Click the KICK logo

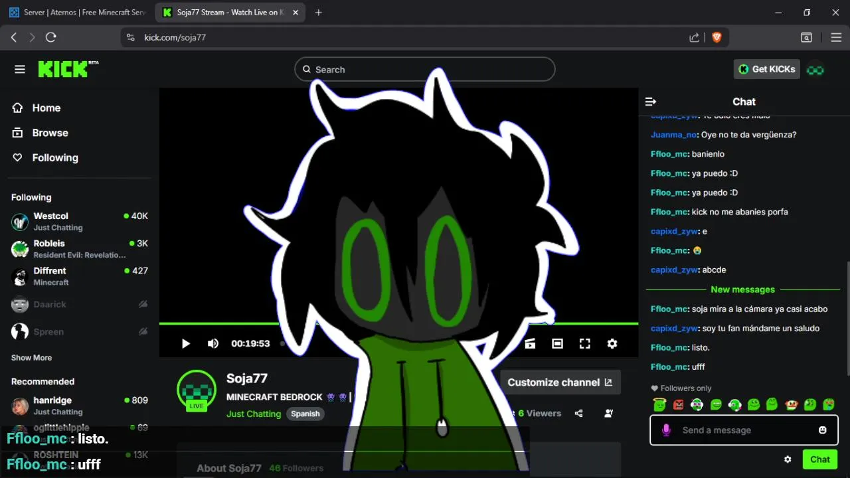click(68, 69)
